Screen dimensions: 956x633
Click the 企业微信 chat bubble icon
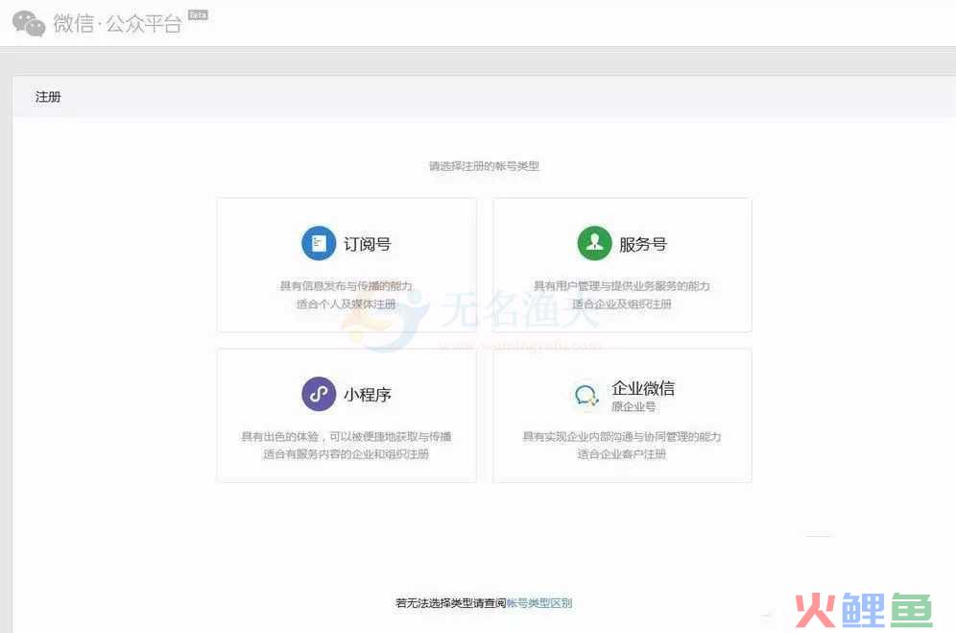(x=586, y=395)
